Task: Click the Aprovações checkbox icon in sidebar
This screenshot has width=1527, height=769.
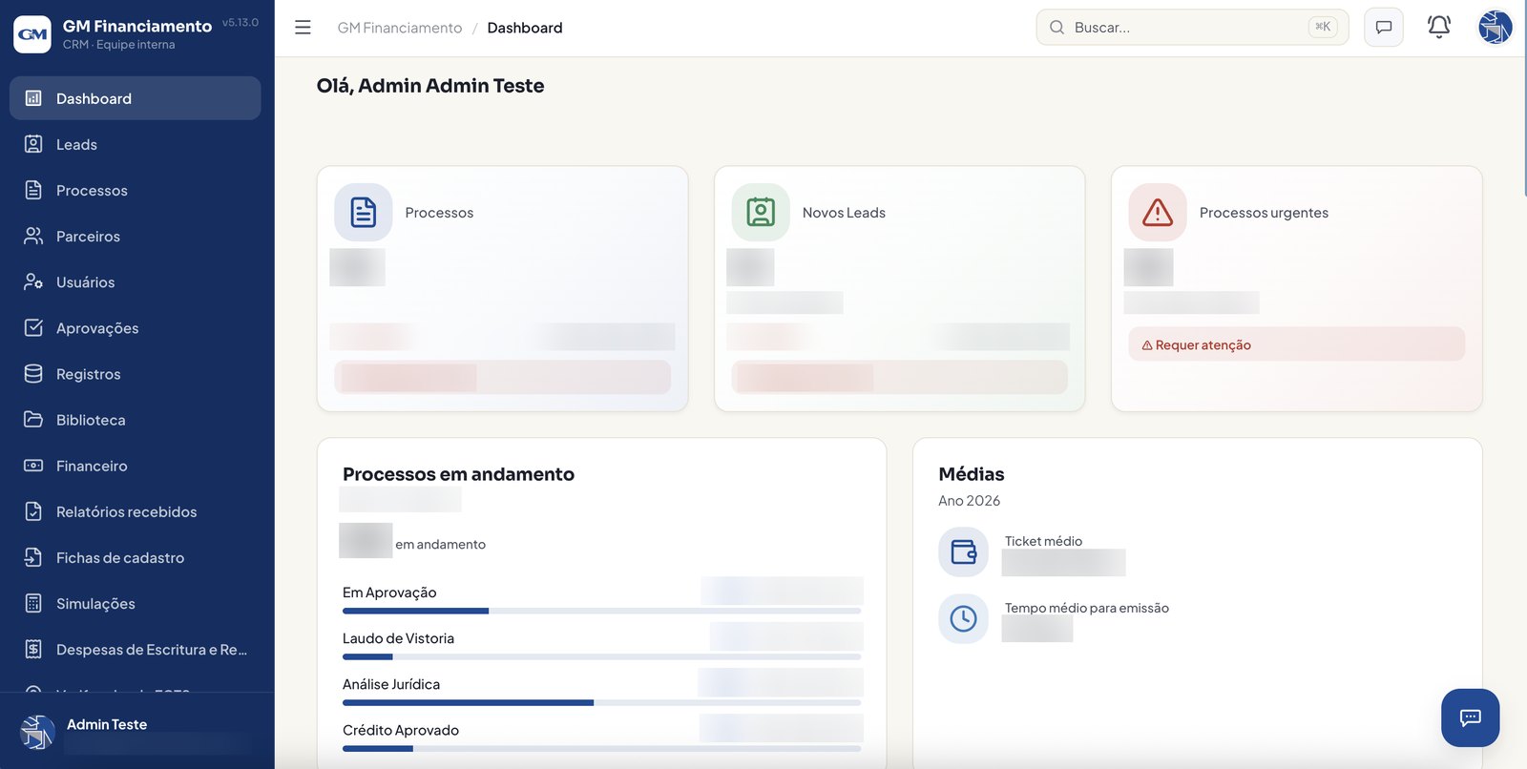Action: (33, 327)
